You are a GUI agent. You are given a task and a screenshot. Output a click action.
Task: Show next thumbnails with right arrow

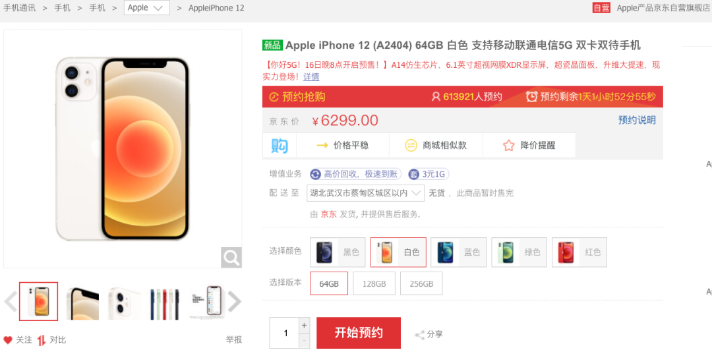click(x=234, y=301)
